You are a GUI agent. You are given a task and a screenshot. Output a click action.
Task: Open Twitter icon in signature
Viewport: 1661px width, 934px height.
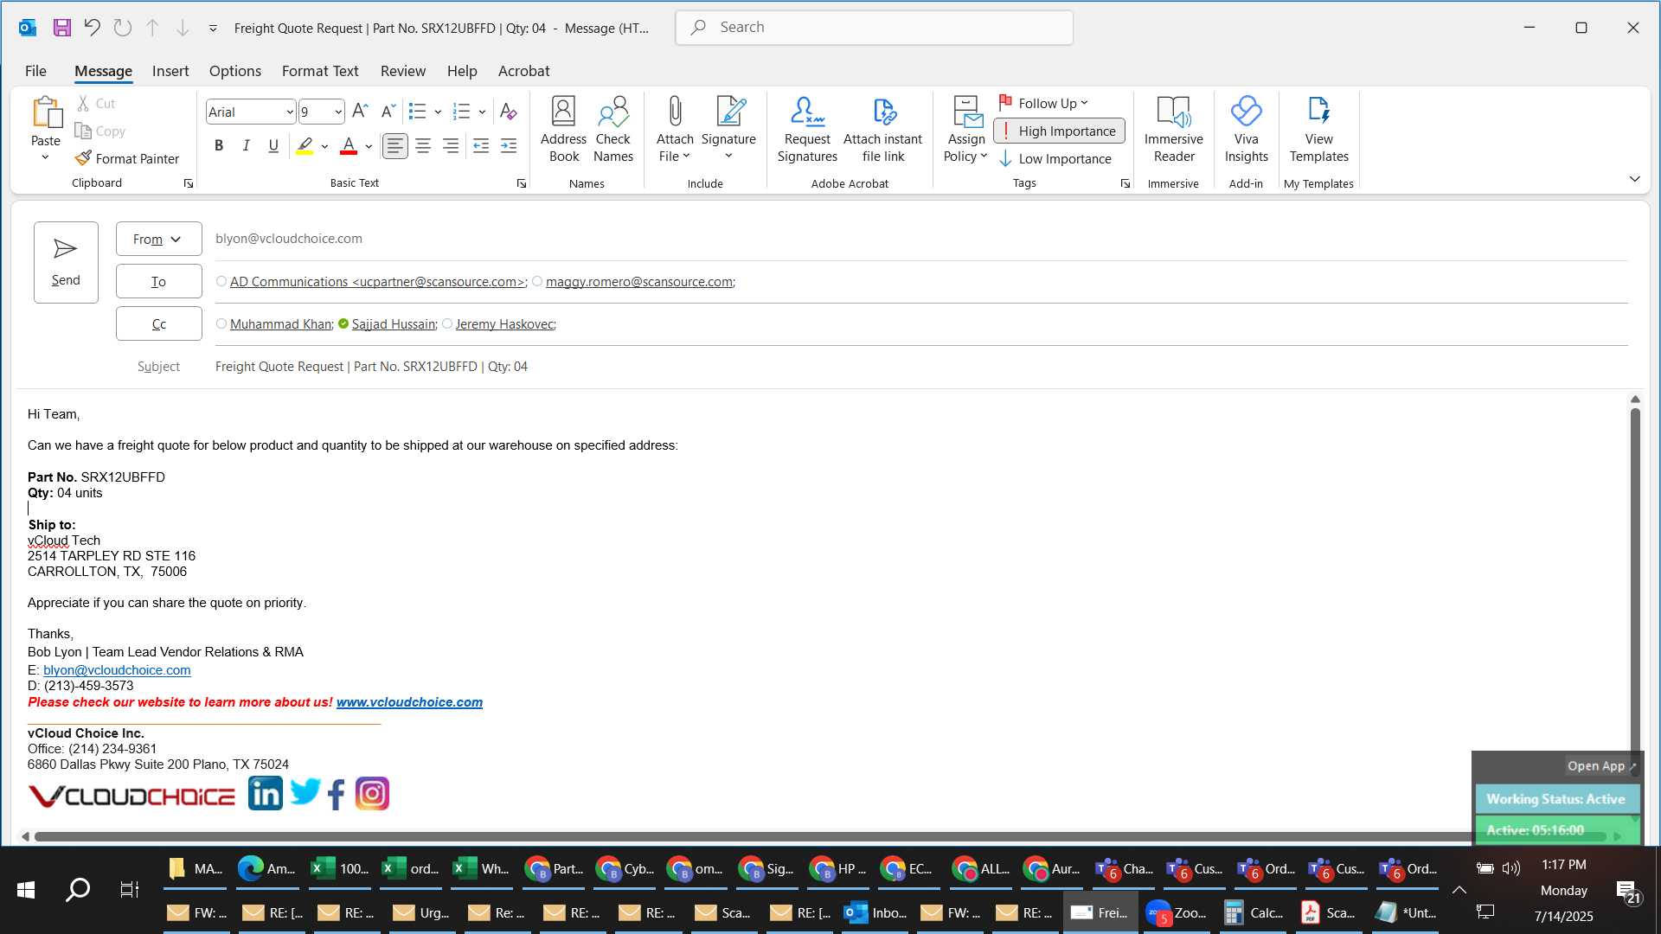pyautogui.click(x=305, y=791)
